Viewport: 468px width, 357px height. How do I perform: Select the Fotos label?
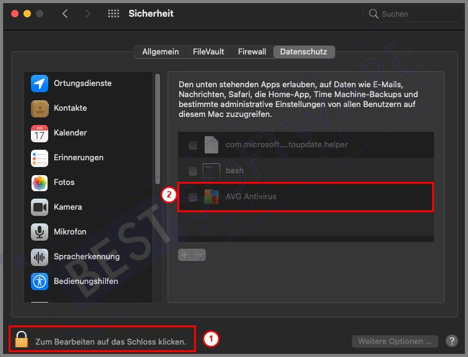pyautogui.click(x=64, y=183)
